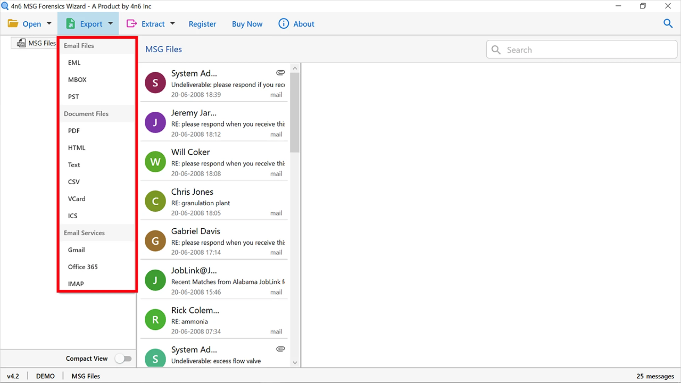The height and width of the screenshot is (383, 681).
Task: Expand the Open dropdown arrow
Action: [49, 23]
